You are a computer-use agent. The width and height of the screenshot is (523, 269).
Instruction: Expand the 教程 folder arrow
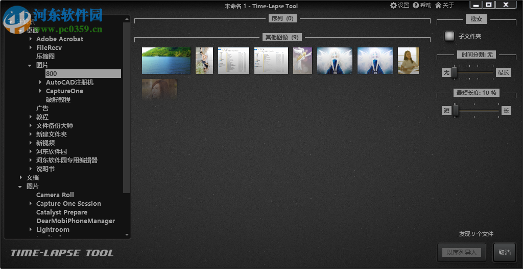[x=30, y=117]
